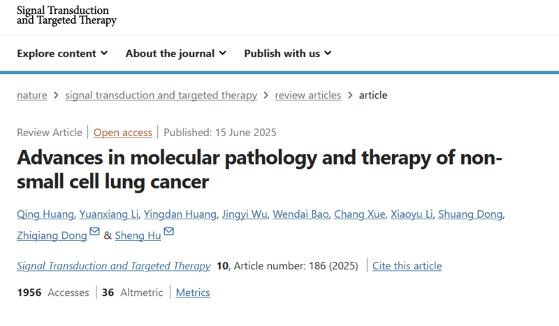The width and height of the screenshot is (559, 326).
Task: Open signal transduction and targeted therapy breadcrumb
Action: 161,95
